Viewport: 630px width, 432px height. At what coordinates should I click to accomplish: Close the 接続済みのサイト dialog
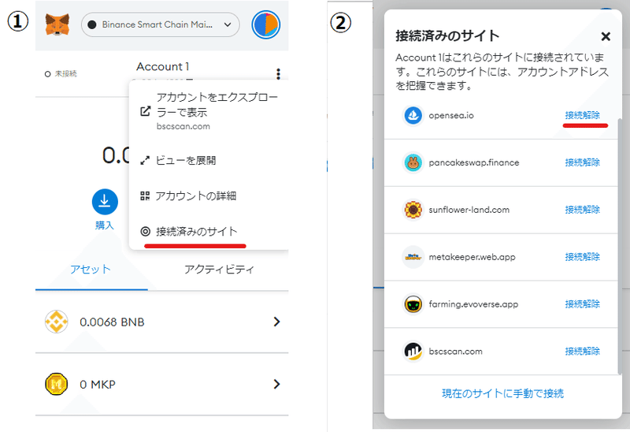point(606,36)
